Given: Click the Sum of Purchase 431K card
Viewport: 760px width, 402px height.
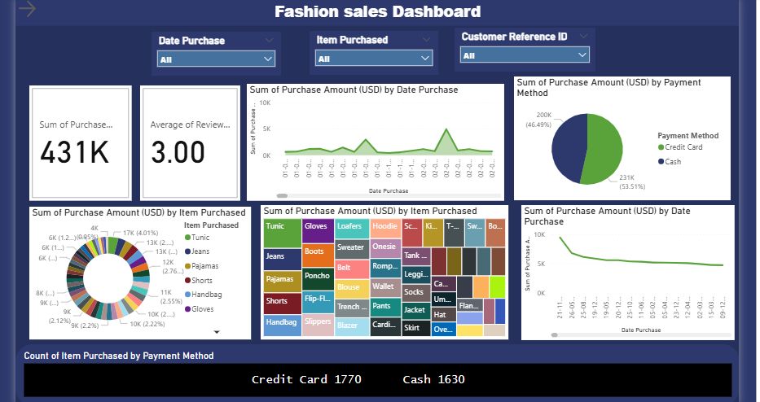Looking at the screenshot, I should [x=80, y=143].
